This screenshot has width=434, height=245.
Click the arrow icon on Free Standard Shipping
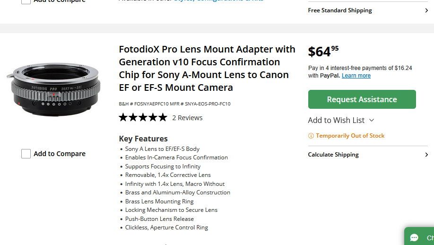(x=426, y=10)
